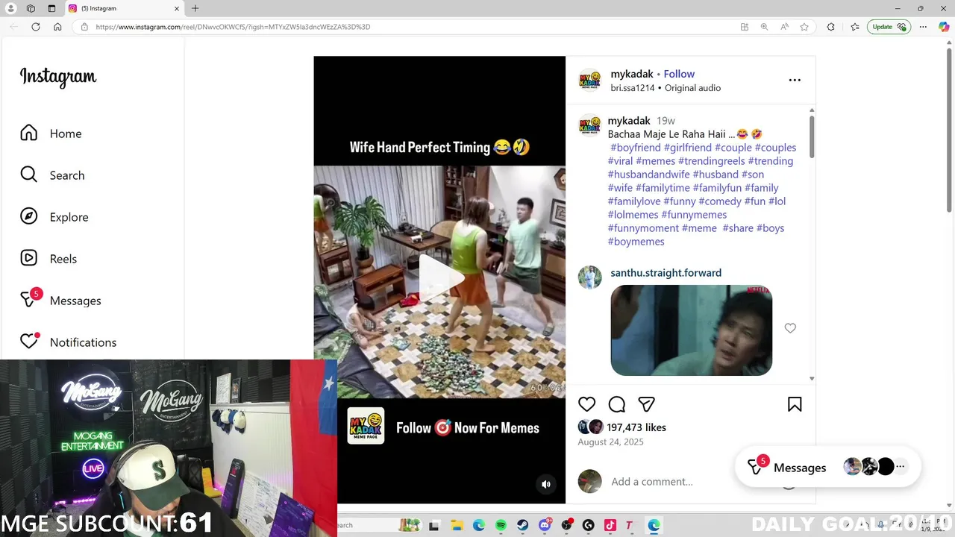Add page to favorites star
955x537 pixels.
(804, 27)
